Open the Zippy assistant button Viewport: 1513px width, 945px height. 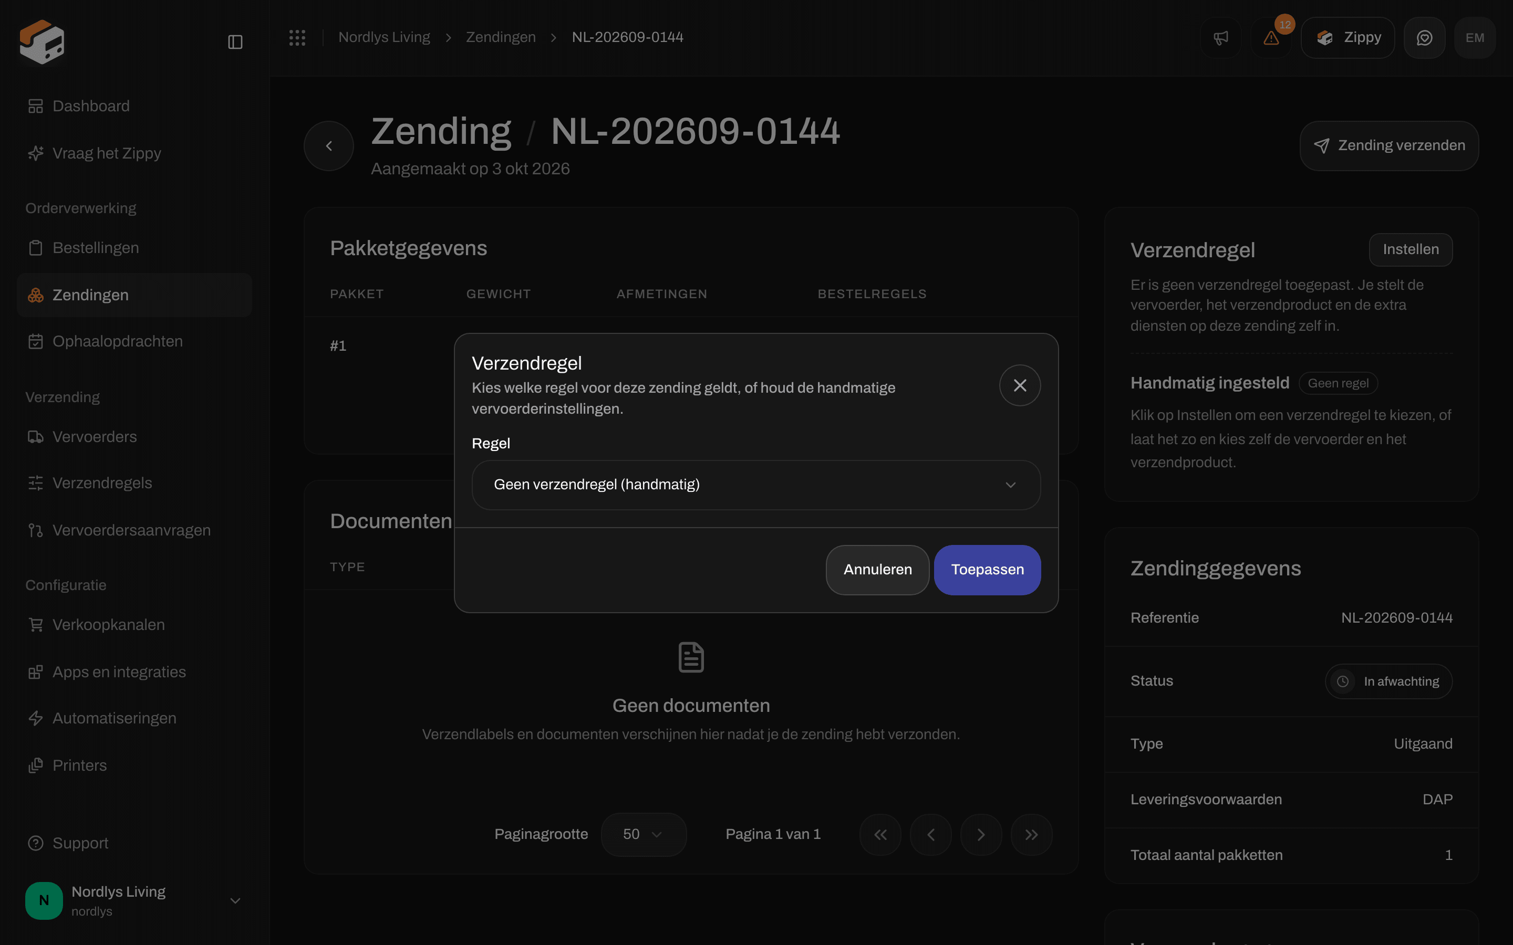[1348, 38]
